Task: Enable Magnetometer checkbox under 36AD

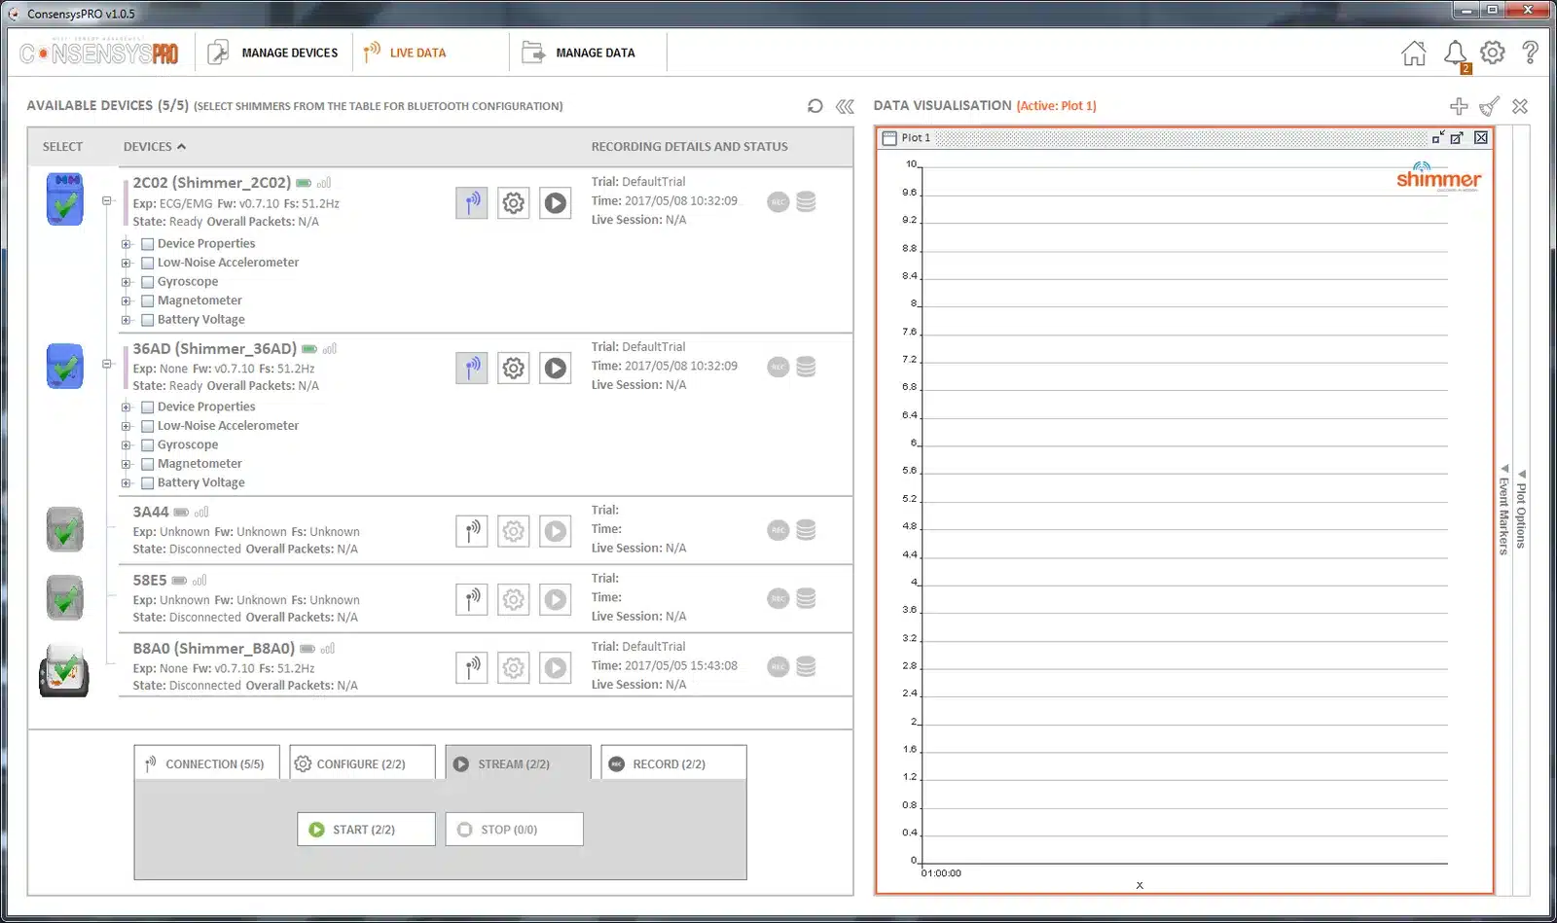Action: (148, 464)
